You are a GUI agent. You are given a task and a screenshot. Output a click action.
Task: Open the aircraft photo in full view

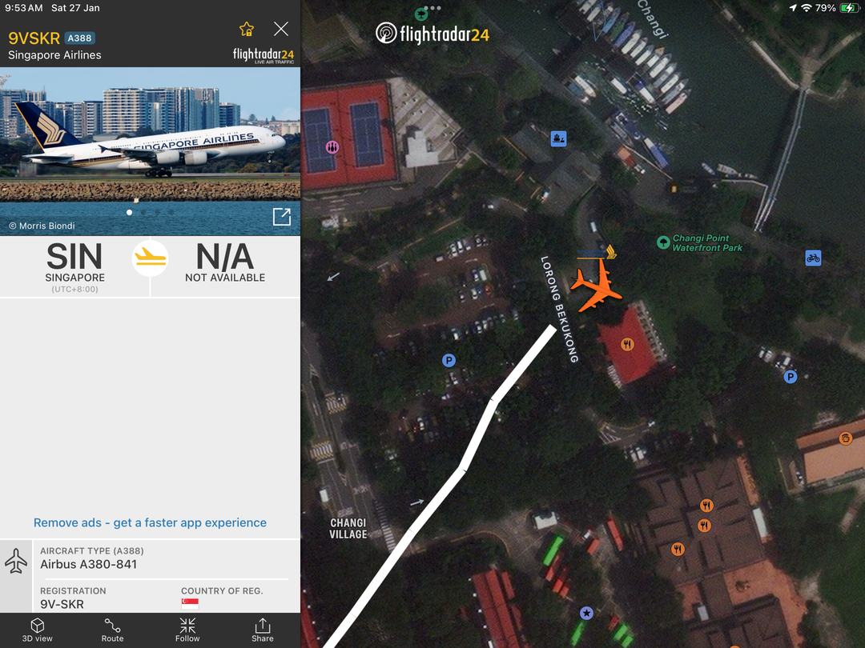click(282, 217)
